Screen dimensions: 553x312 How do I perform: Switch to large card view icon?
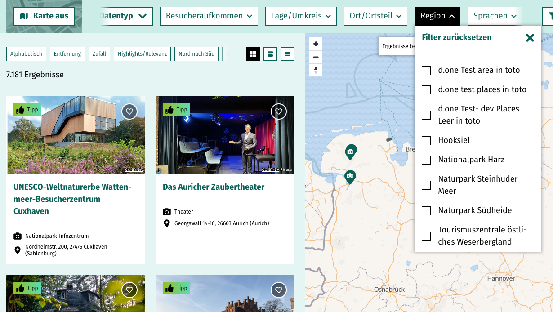click(x=270, y=54)
